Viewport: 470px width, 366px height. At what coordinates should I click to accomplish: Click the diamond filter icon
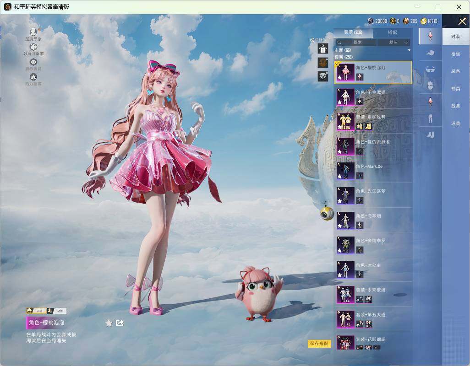click(323, 76)
